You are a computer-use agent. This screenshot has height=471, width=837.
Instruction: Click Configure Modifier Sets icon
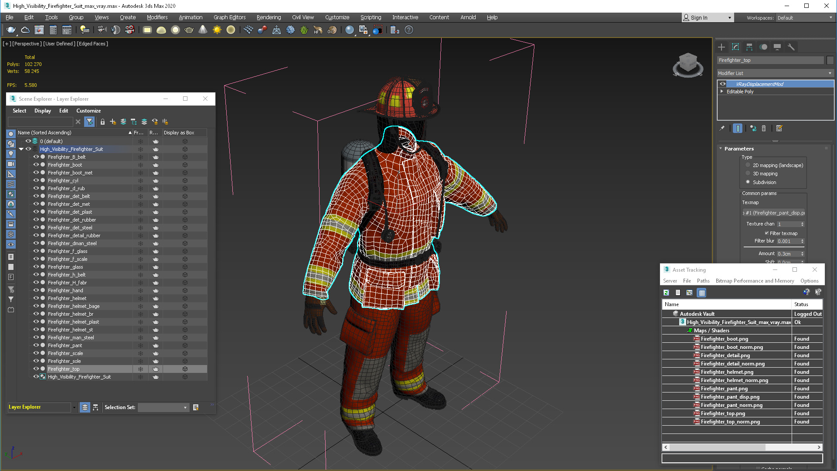pyautogui.click(x=779, y=128)
